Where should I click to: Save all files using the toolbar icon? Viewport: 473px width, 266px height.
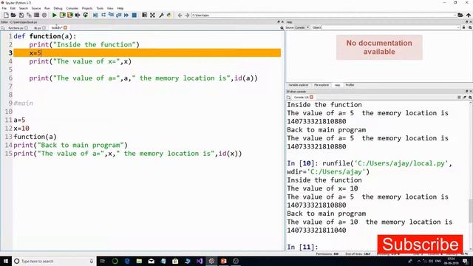29,15
